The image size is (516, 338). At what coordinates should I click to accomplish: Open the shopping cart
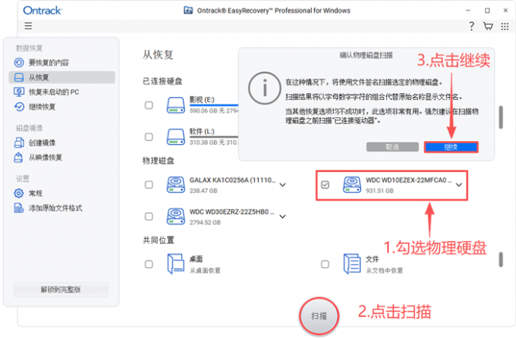[x=488, y=26]
